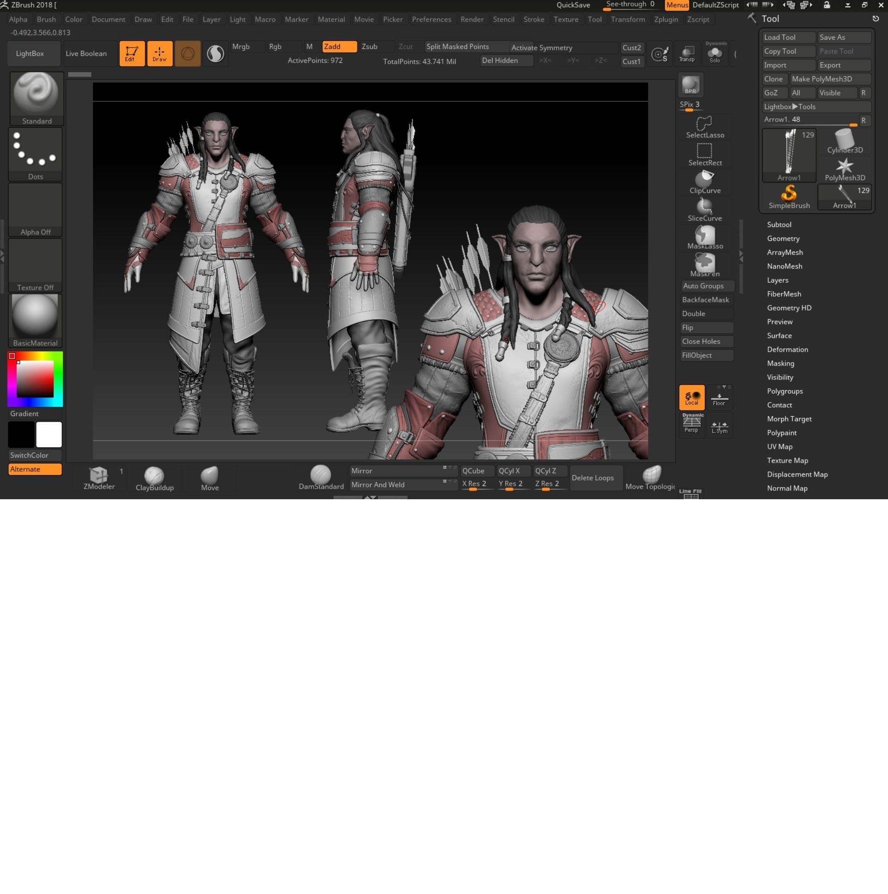Open the Standard brush thumbnail selector

coord(36,98)
